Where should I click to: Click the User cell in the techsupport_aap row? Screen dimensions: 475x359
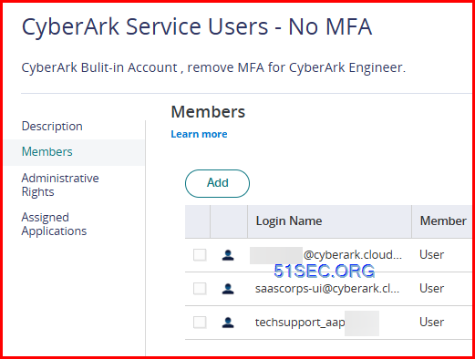[x=431, y=323]
